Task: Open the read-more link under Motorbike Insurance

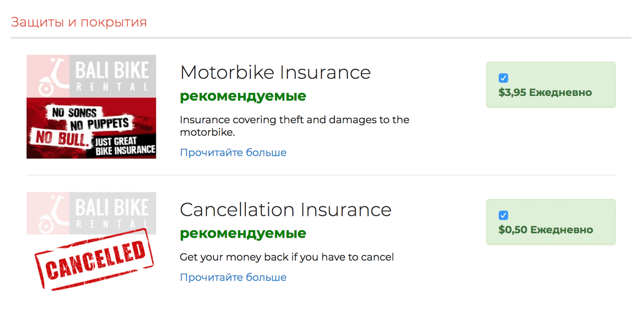Action: click(233, 152)
